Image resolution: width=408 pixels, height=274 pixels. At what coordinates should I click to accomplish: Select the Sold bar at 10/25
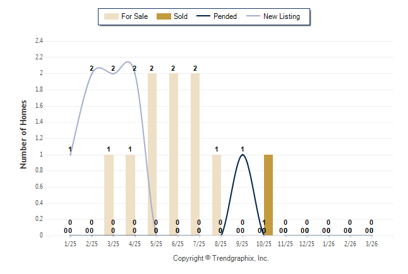tap(268, 194)
